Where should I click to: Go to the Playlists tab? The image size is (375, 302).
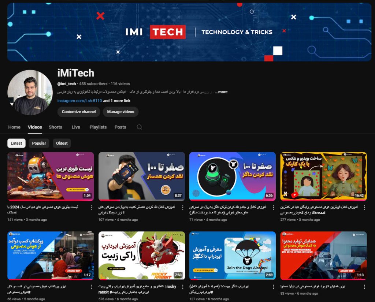coord(98,127)
